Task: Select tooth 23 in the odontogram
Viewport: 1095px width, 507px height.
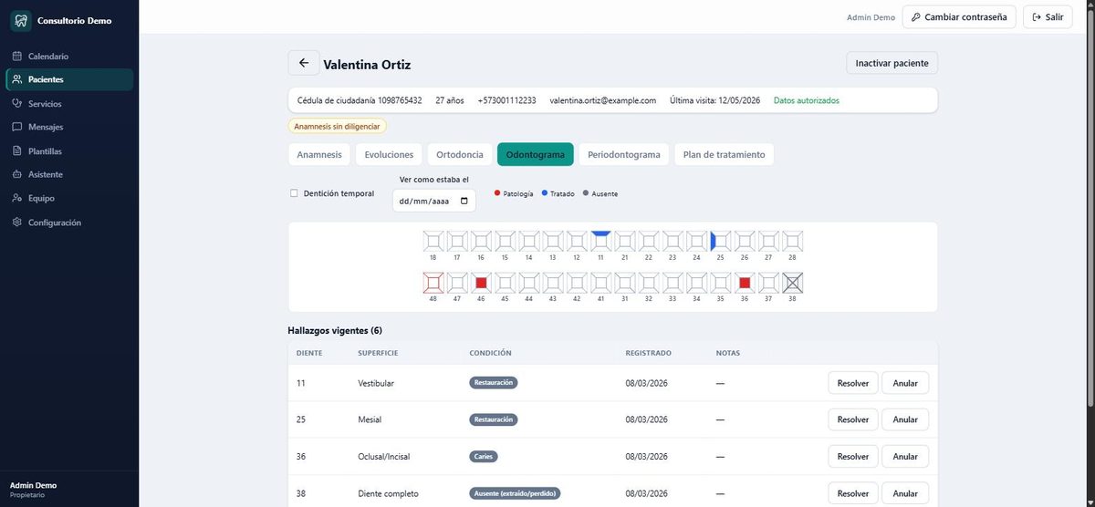Action: click(x=673, y=241)
